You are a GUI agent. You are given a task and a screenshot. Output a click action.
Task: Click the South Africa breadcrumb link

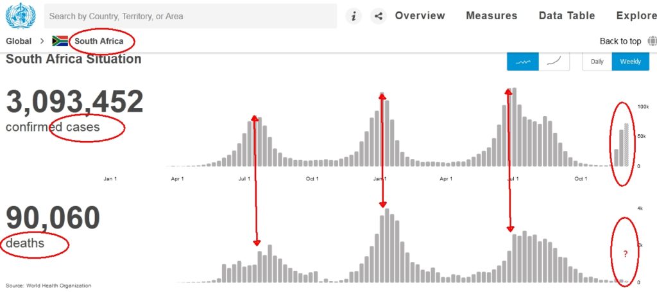[x=99, y=41]
